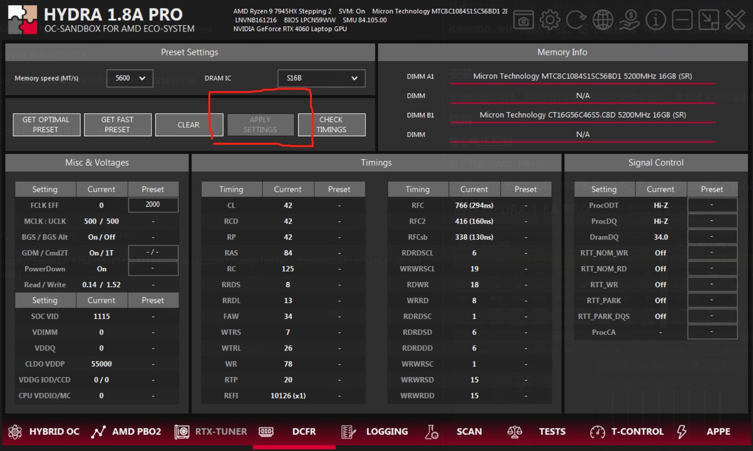Screen dimensions: 753x451
Task: Click the lightning icon beside APPE
Action: click(x=682, y=432)
